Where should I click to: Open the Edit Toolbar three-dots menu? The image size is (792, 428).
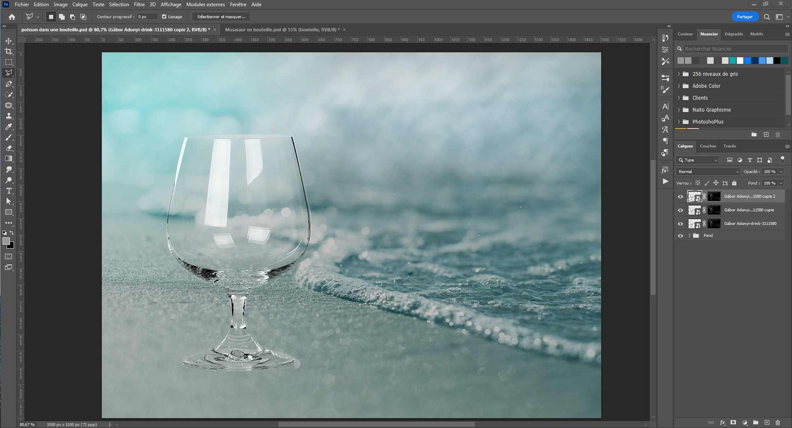click(9, 223)
